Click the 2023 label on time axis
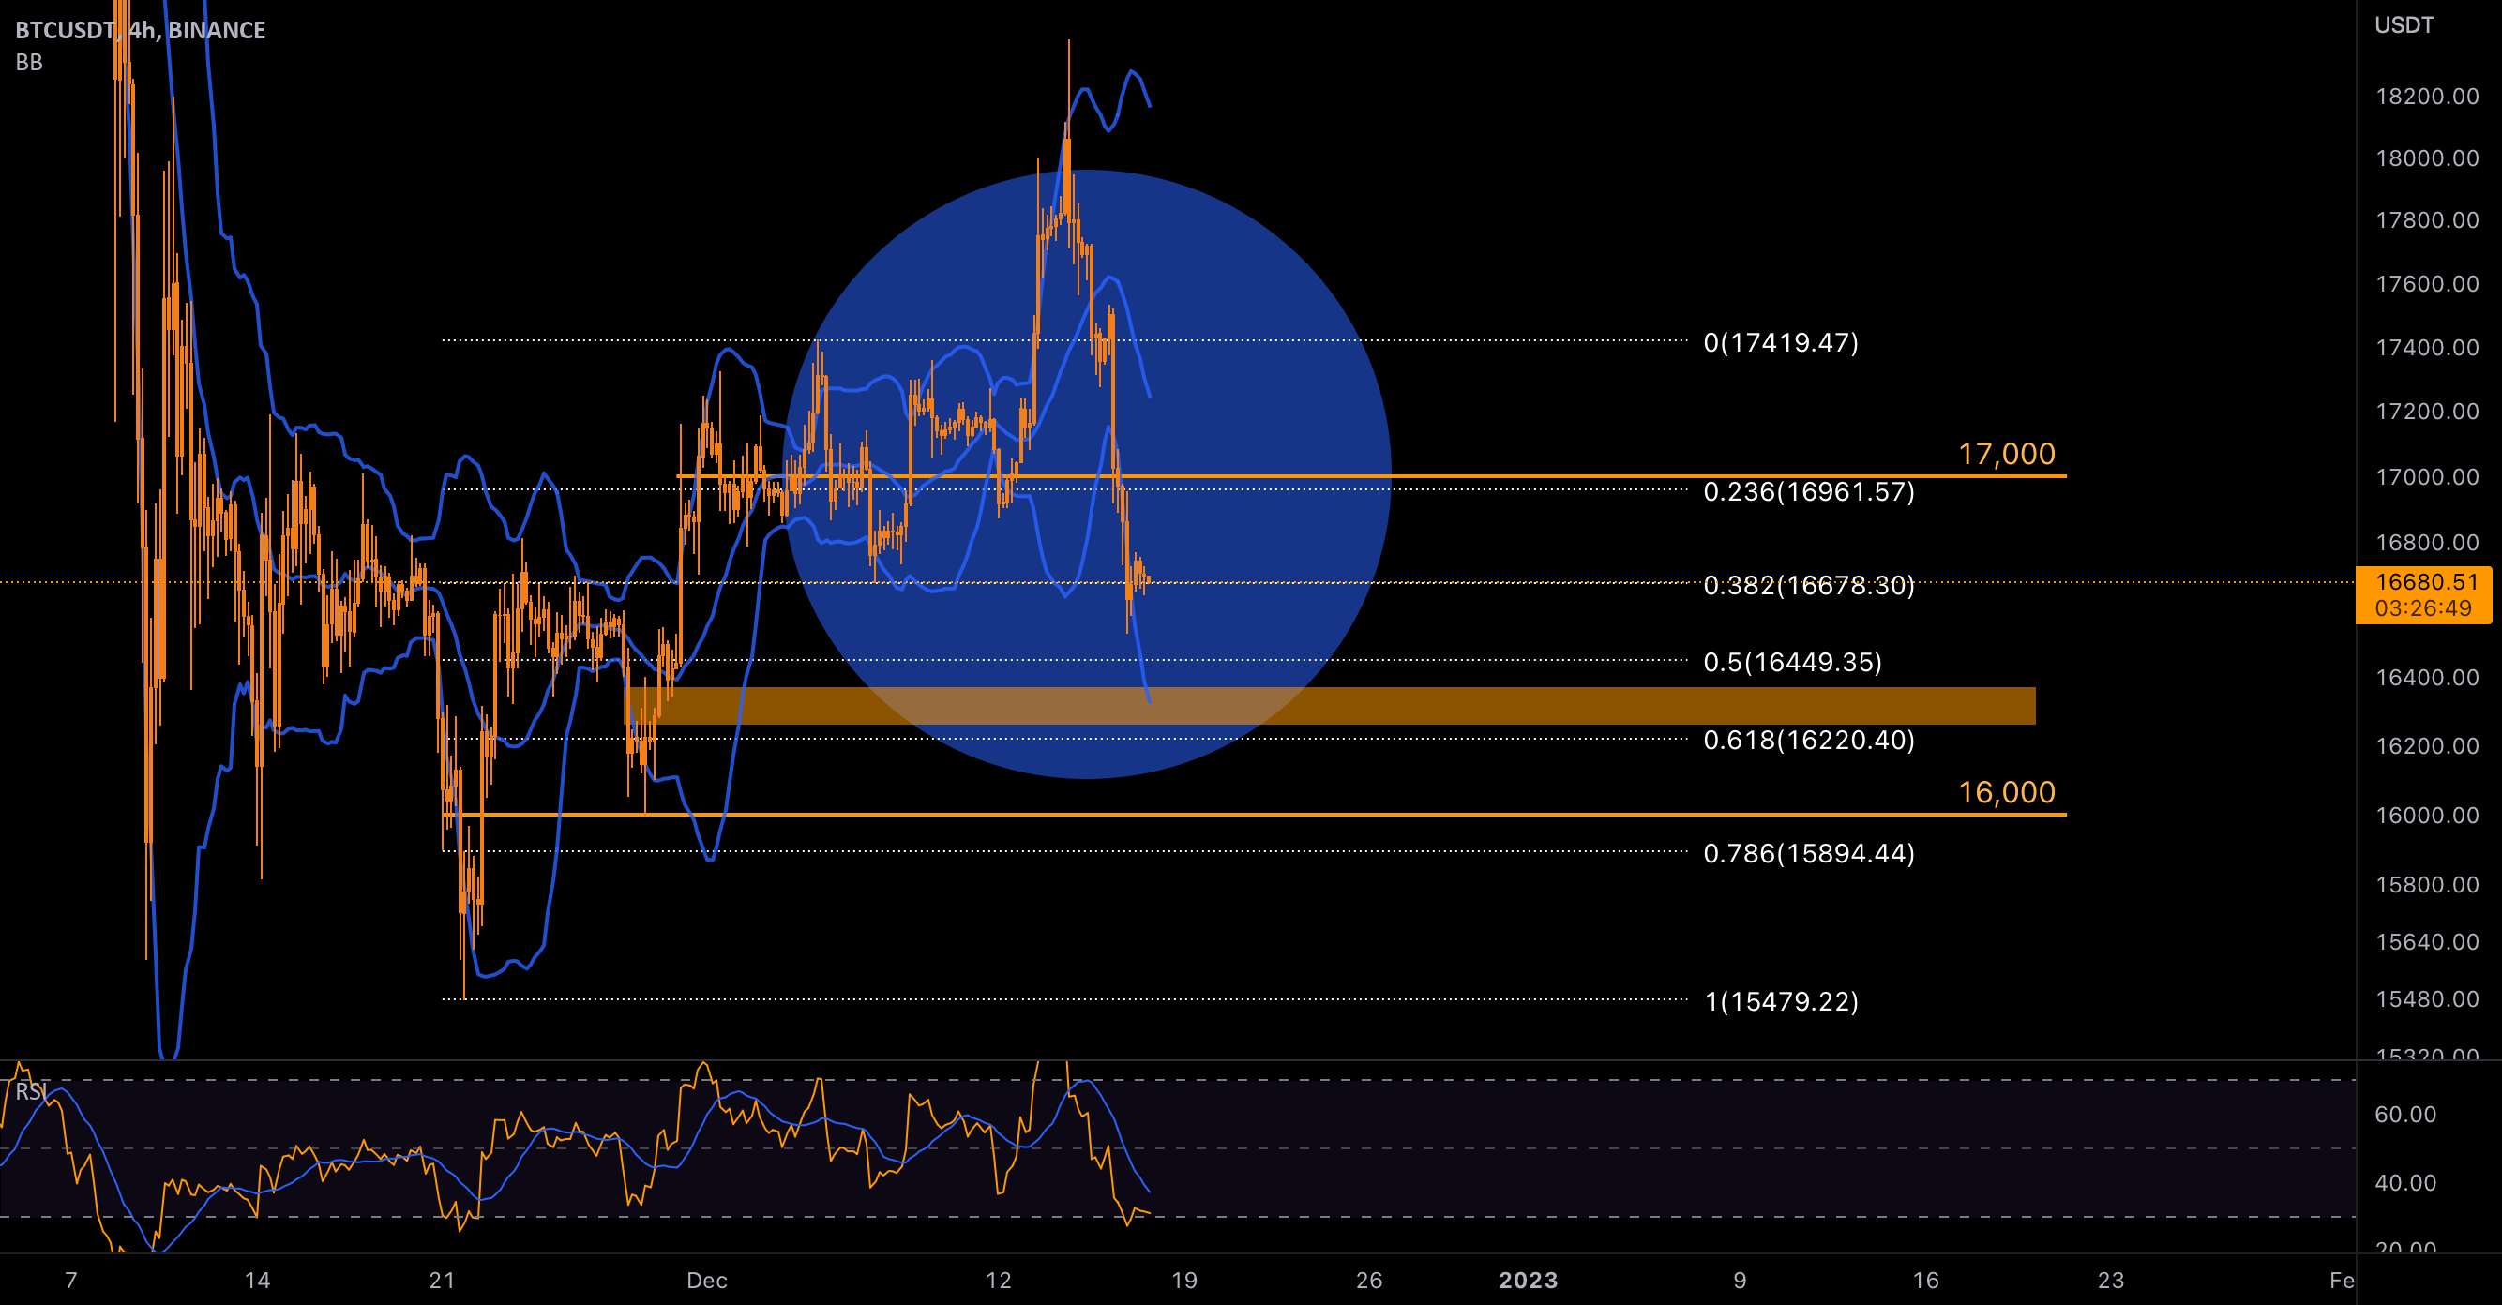Viewport: 2502px width, 1305px height. point(1529,1281)
